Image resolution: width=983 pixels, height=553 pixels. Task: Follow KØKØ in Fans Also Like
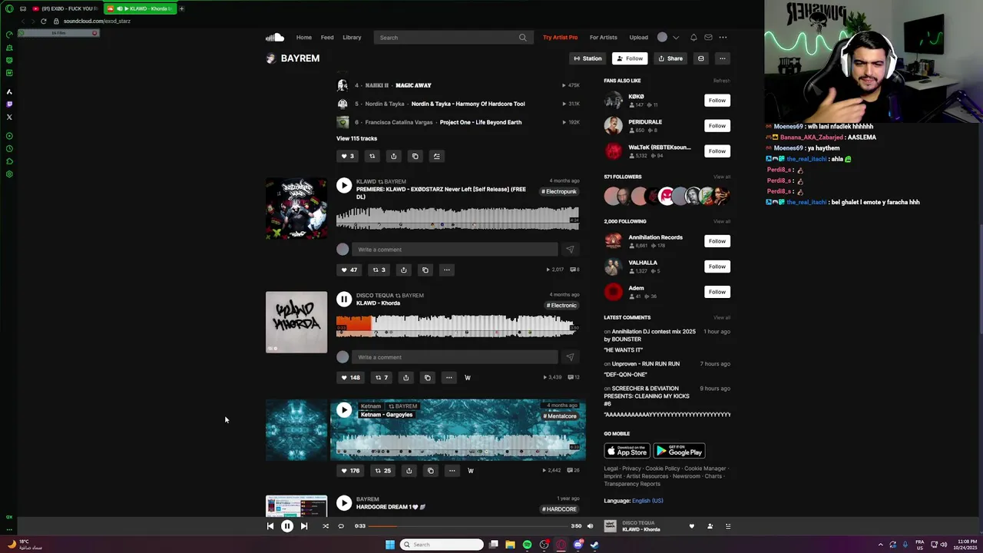click(x=717, y=100)
